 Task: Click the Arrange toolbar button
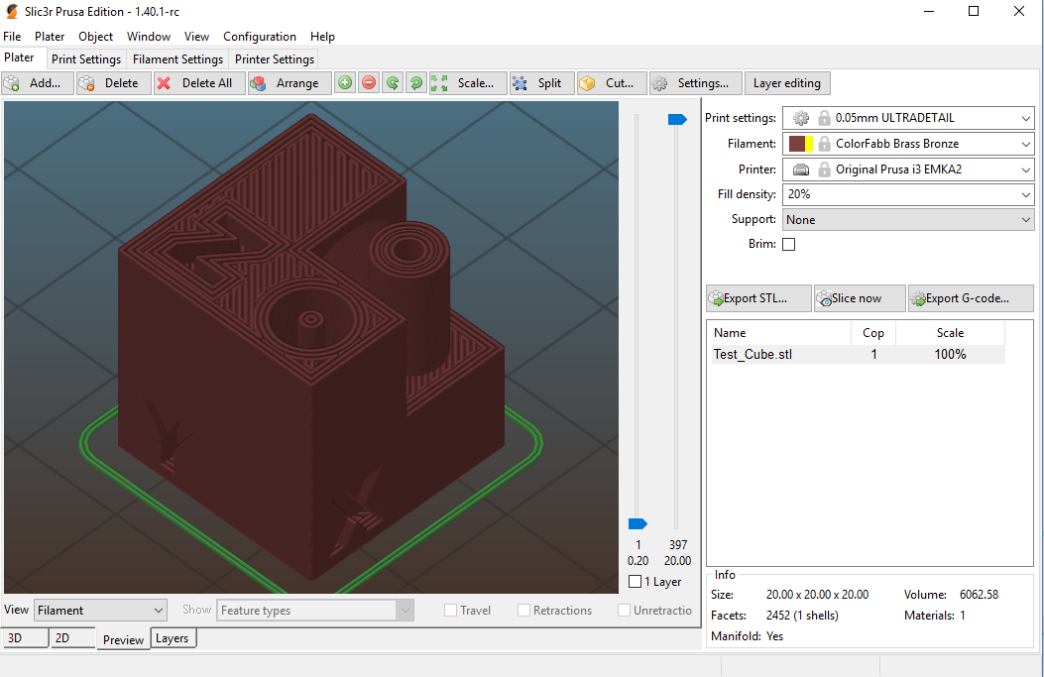click(290, 83)
